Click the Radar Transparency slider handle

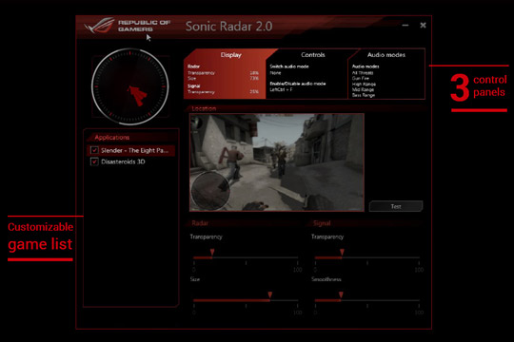(x=212, y=252)
